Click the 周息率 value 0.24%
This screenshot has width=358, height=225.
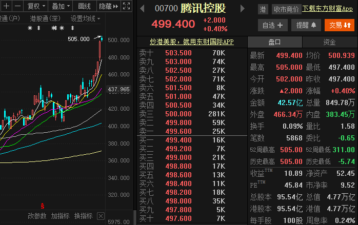pos(345,220)
